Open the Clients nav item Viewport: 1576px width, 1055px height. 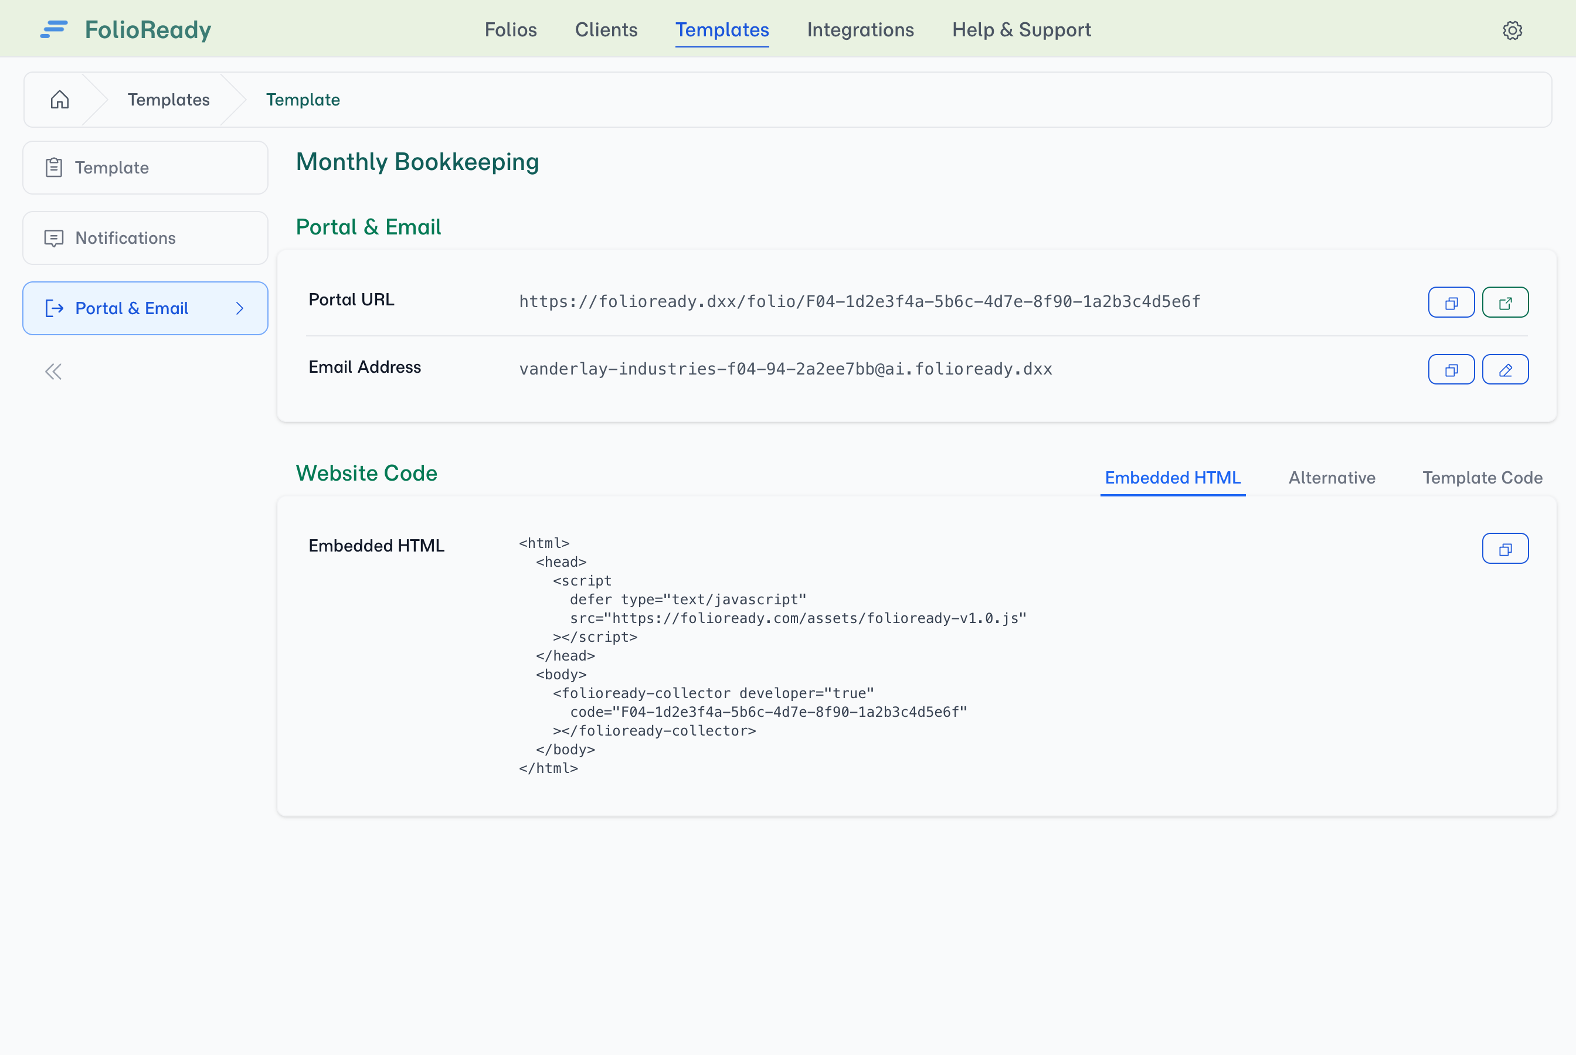[606, 30]
